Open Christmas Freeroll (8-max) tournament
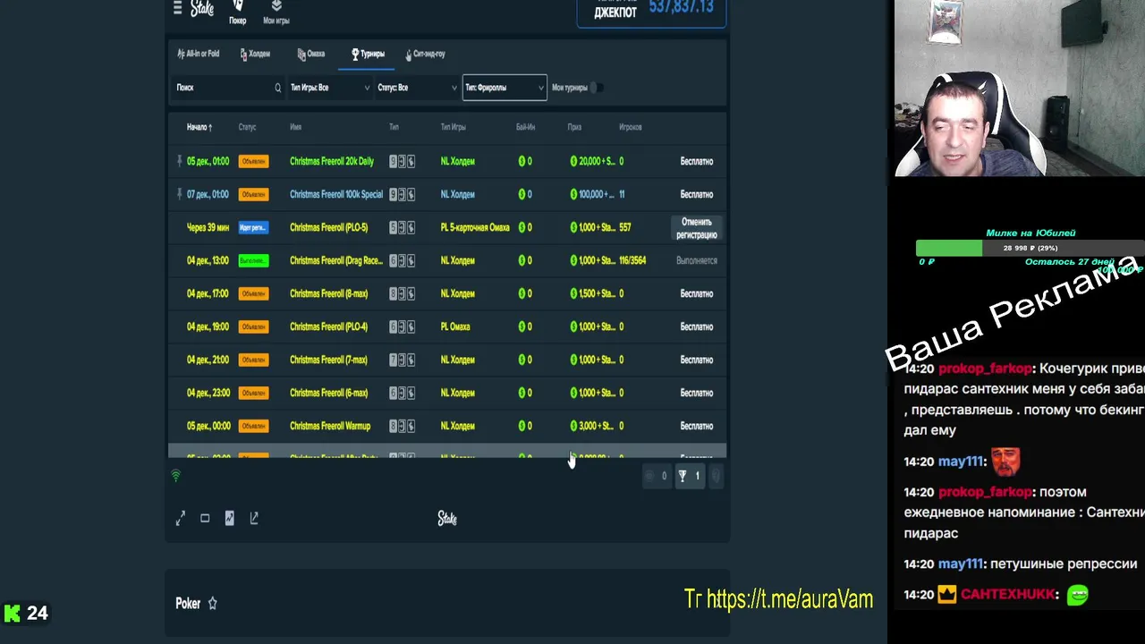This screenshot has width=1145, height=644. point(328,293)
